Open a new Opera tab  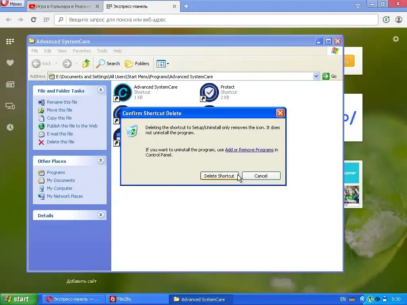click(186, 6)
